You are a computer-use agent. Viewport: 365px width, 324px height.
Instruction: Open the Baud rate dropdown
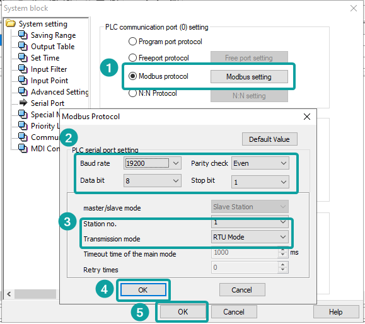pos(153,163)
